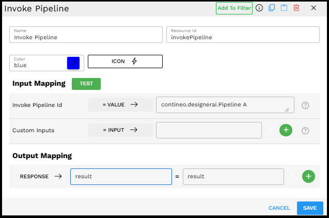Viewport: 329px width, 218px height.
Task: Add an output mapping with green plus
Action: pyautogui.click(x=308, y=177)
